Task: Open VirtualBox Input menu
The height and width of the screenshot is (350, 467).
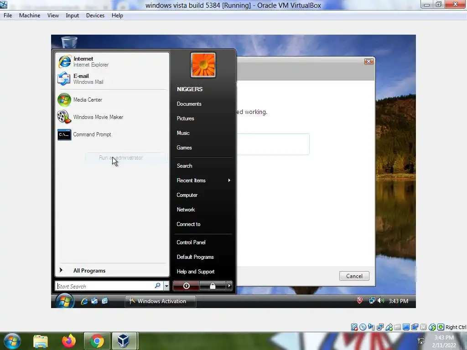Action: click(73, 15)
